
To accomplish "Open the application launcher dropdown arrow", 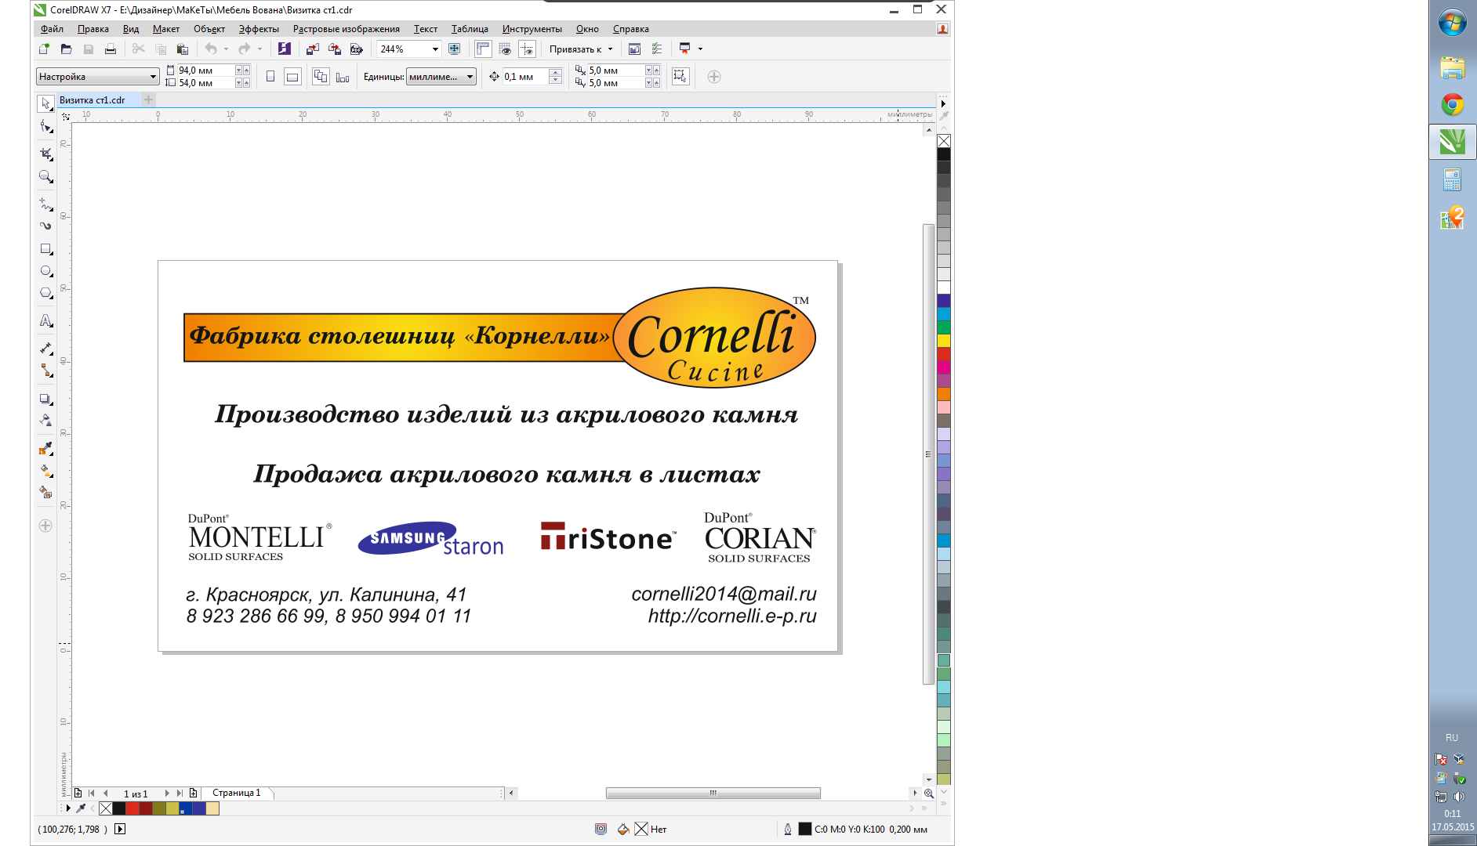I will 700,49.
